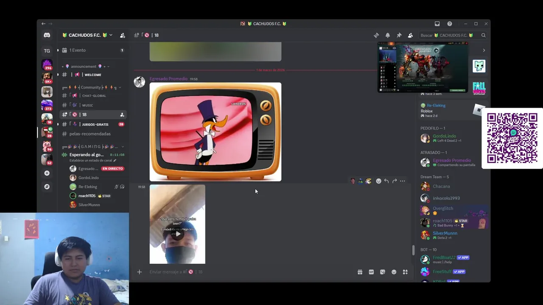Add reaction smiley on hovered message

pos(379,181)
